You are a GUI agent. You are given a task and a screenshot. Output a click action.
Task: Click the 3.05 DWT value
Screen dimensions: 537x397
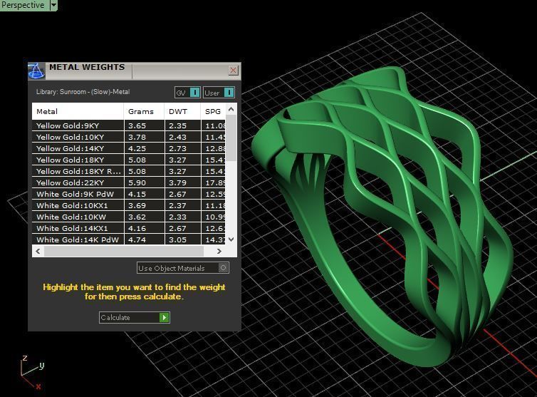pyautogui.click(x=178, y=239)
